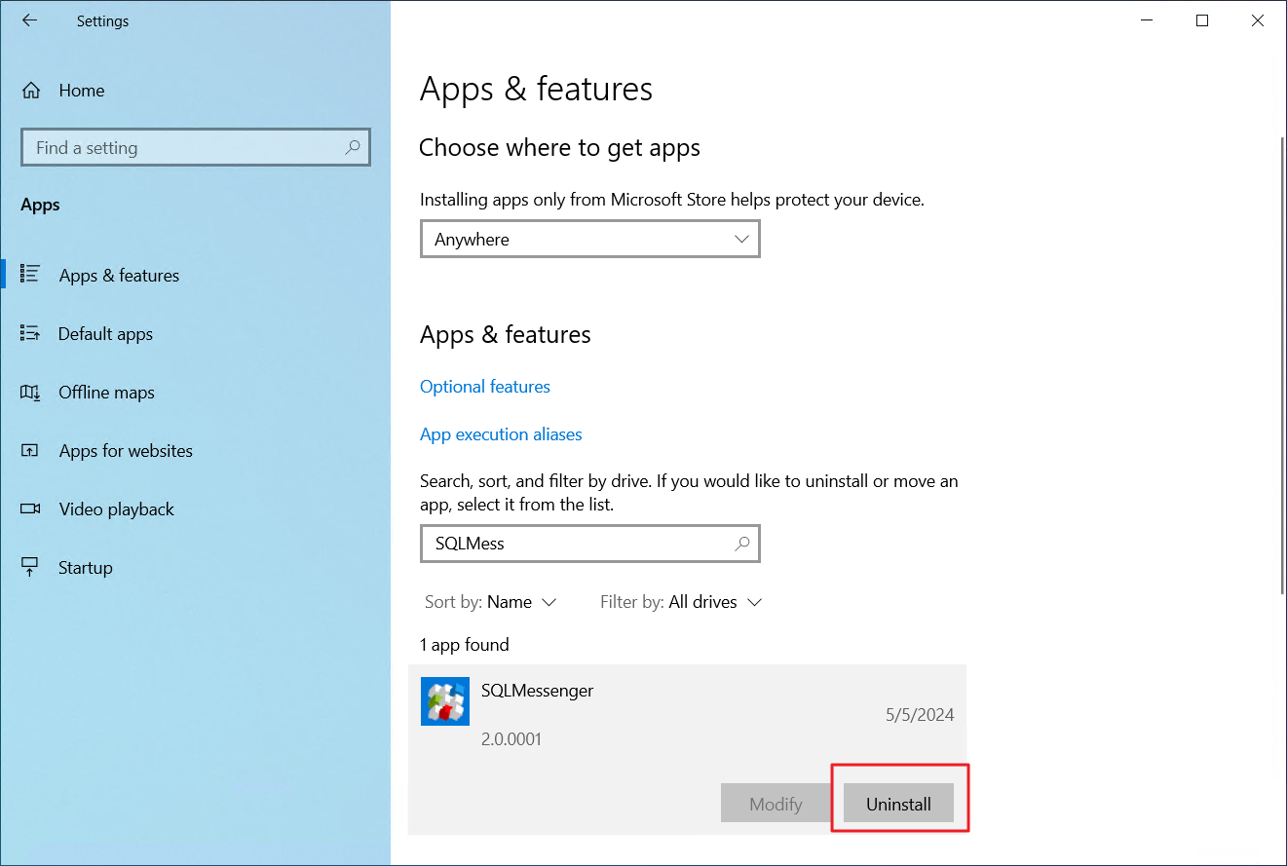Maximize the Settings window
This screenshot has width=1287, height=866.
point(1202,20)
